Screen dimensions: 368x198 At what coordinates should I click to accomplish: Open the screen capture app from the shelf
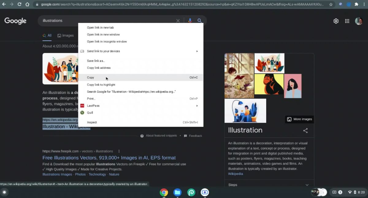(x=205, y=192)
